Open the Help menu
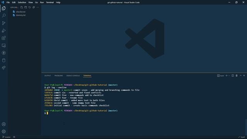The width and height of the screenshot is (247, 139). 58,2
